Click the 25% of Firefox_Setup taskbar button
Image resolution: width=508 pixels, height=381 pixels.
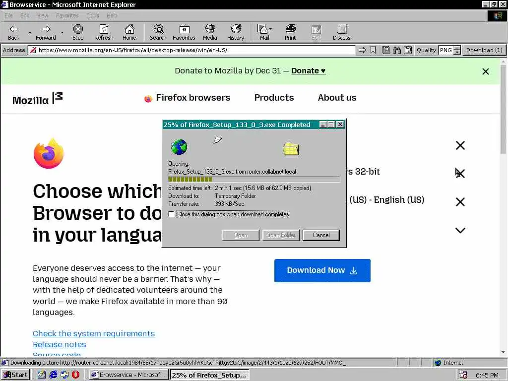coord(210,375)
